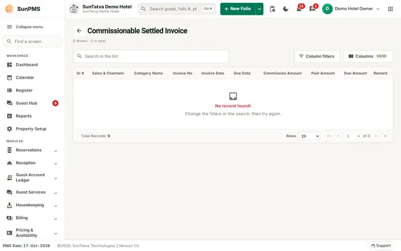The width and height of the screenshot is (401, 251).
Task: Open Guest Hub from the sidebar
Action: tap(32, 103)
